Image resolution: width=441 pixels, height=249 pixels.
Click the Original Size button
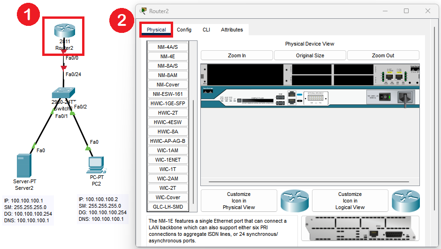pyautogui.click(x=310, y=55)
